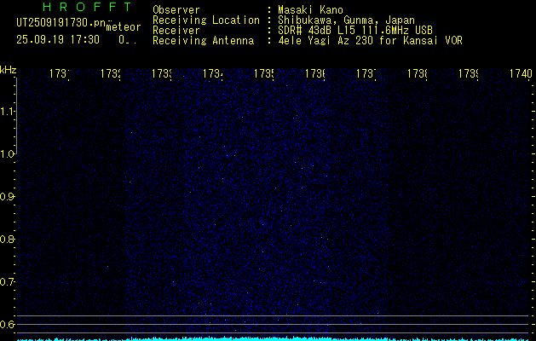Click the 1738 time axis marker
Image resolution: width=536 pixels, height=341 pixels.
pos(418,74)
